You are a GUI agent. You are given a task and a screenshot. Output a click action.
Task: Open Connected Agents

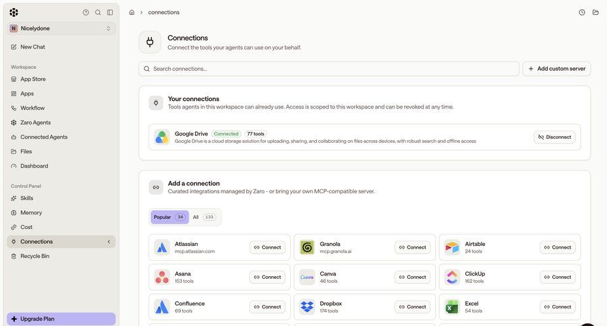click(61, 137)
